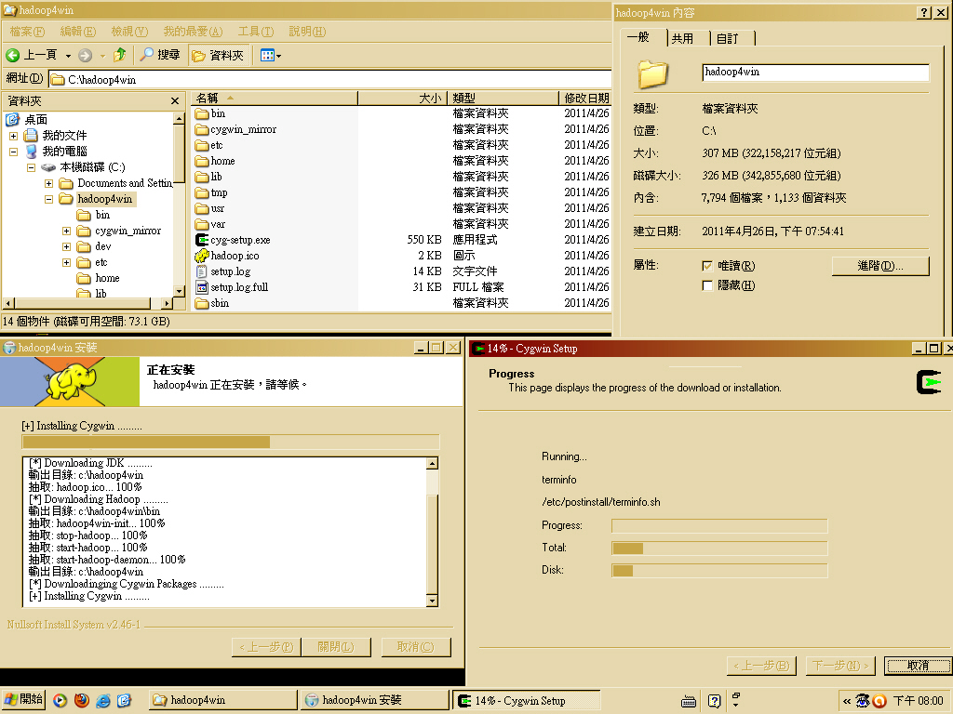Viewport: 953px width, 714px height.
Task: Launch Firefox from quick launch
Action: 82,700
